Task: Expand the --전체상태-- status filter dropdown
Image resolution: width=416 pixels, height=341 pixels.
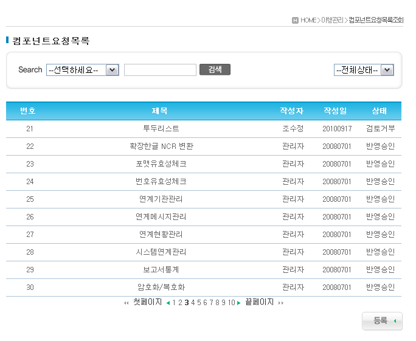Action: tap(364, 70)
